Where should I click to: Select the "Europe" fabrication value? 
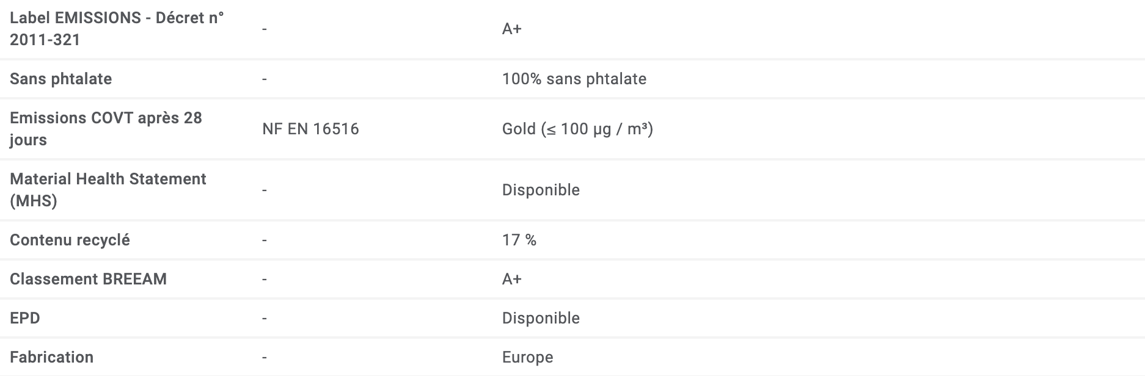(527, 357)
